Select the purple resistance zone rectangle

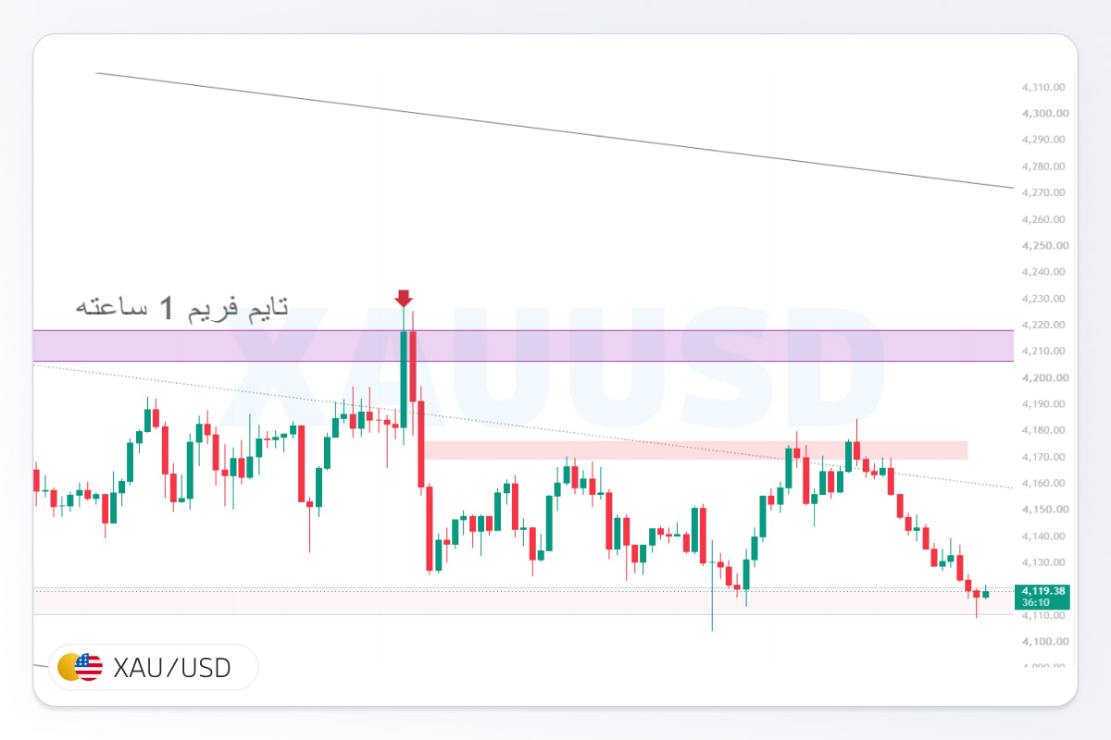523,346
